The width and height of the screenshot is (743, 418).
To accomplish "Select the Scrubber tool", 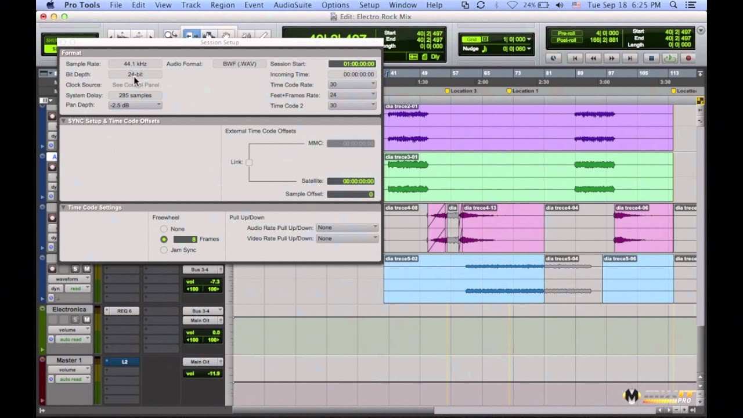I will tap(246, 35).
